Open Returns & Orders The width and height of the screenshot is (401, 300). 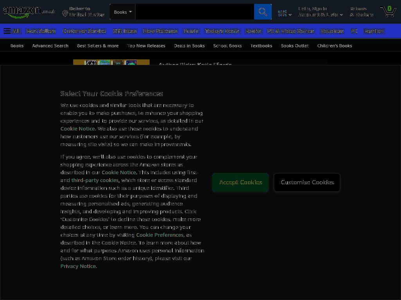[x=361, y=12]
